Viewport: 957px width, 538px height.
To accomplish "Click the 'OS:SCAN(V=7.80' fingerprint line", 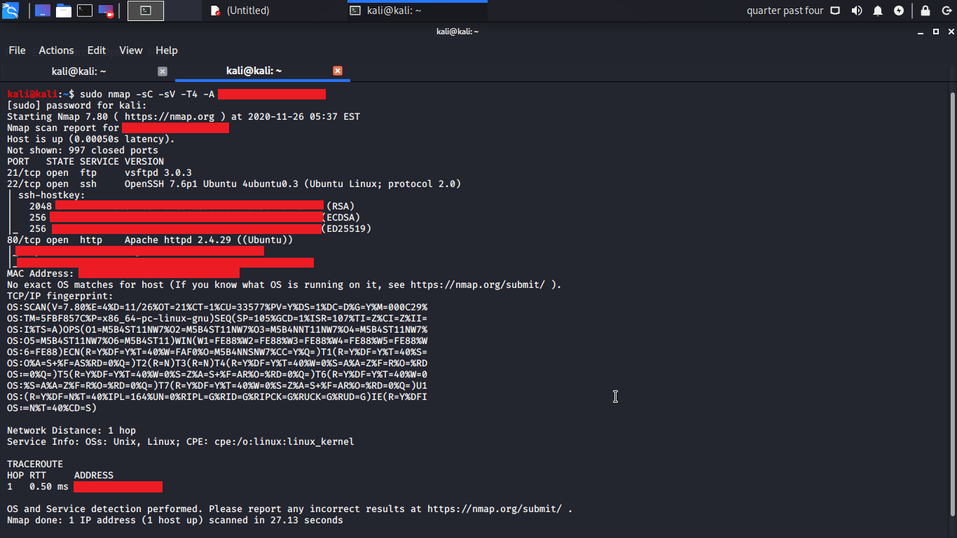I will 217,307.
